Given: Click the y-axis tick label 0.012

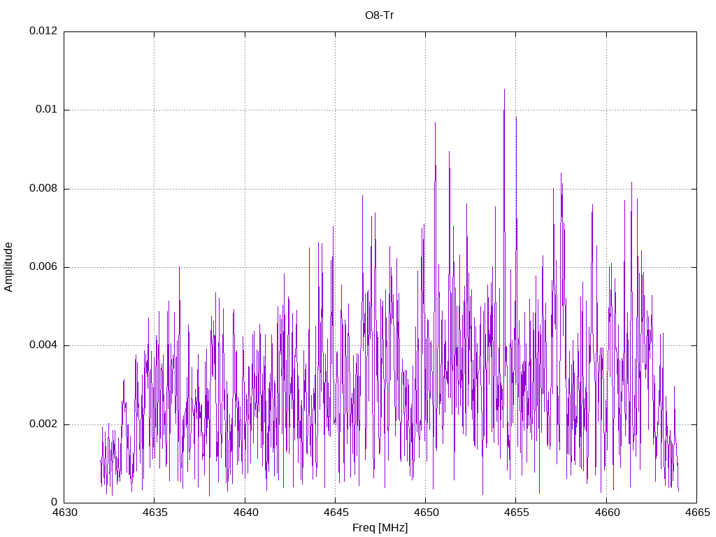Looking at the screenshot, I should pyautogui.click(x=43, y=31).
